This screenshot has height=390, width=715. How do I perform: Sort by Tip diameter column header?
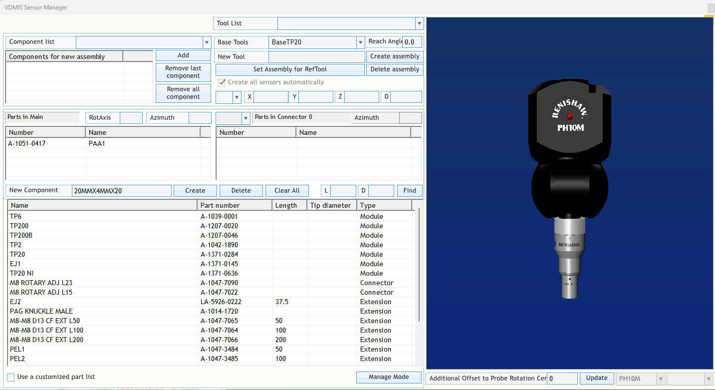[332, 205]
